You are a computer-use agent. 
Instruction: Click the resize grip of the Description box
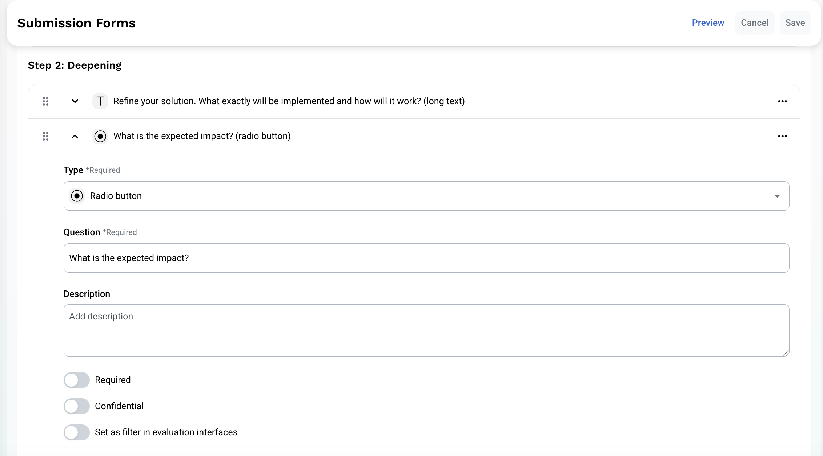click(x=786, y=353)
